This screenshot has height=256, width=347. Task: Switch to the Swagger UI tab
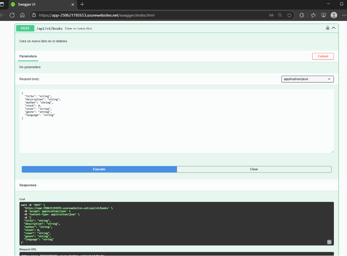(43, 4)
